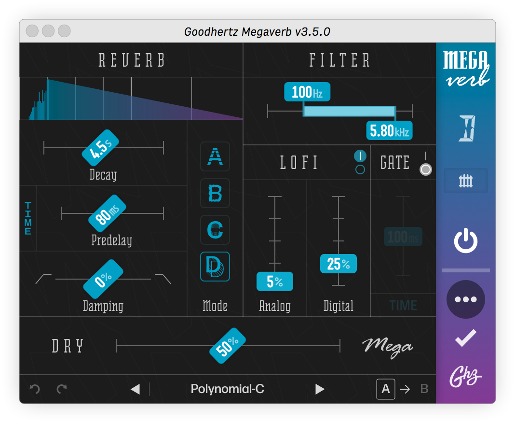Copy A to B with the arrow

point(405,390)
